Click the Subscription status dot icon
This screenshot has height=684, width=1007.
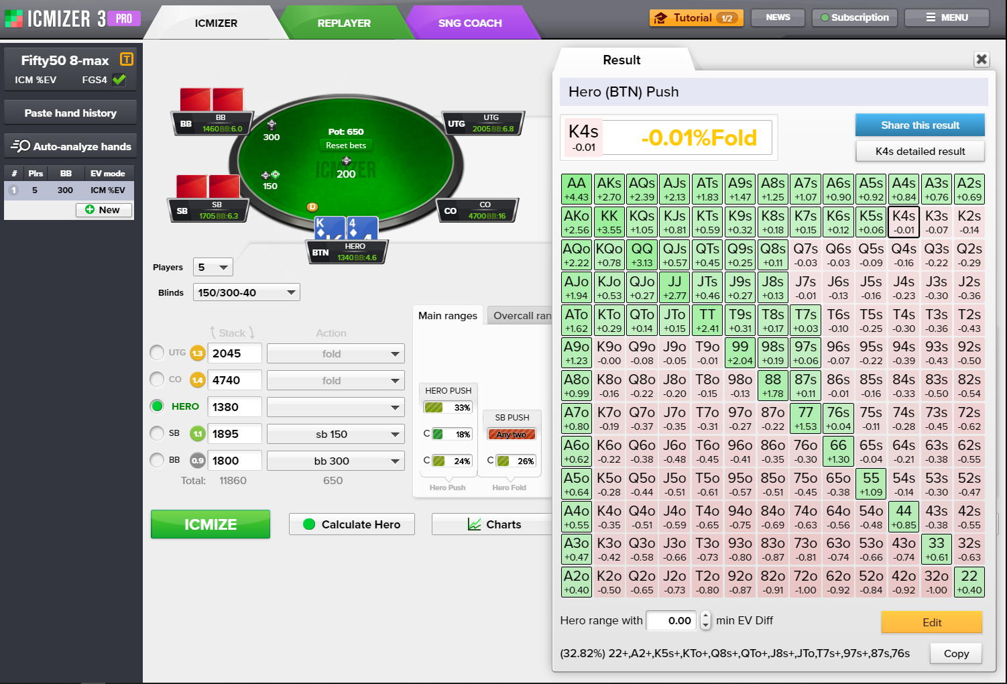(825, 18)
